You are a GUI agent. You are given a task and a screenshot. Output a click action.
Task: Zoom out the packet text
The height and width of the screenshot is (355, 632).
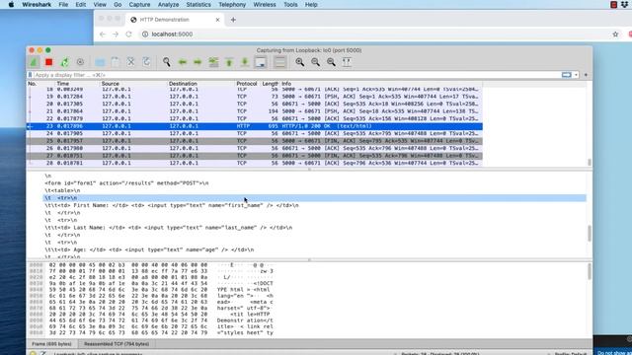click(x=315, y=62)
